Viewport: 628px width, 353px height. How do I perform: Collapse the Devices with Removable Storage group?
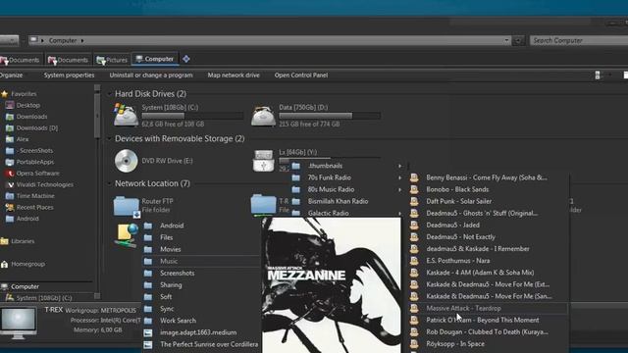[x=109, y=139]
